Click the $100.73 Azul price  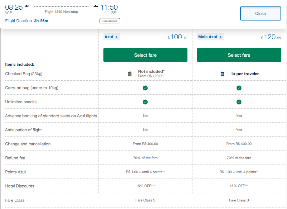pos(177,37)
